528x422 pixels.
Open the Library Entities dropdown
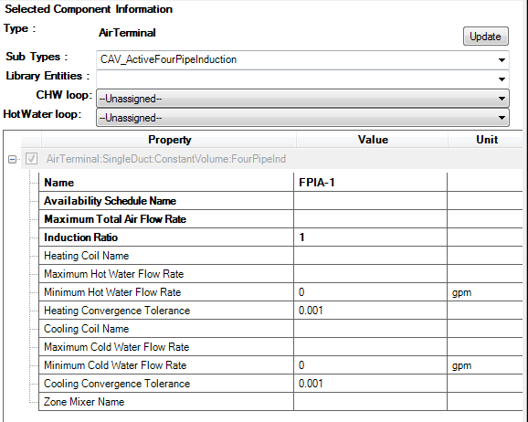click(302, 79)
